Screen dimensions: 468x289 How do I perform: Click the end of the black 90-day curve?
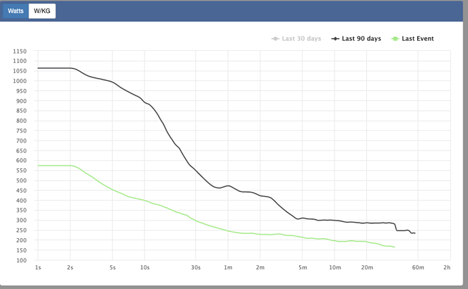414,233
